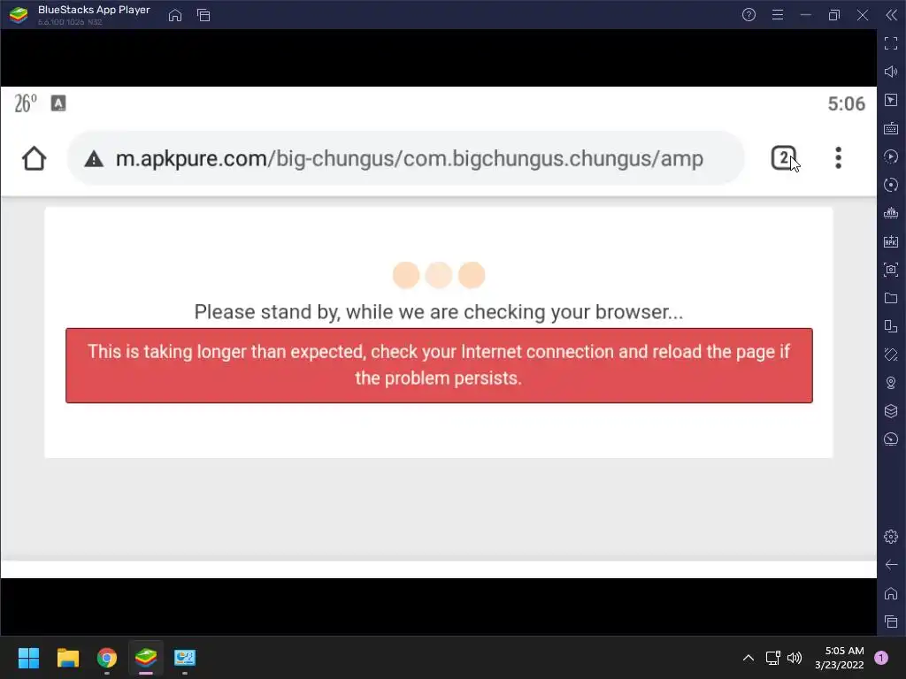Click the volume speaker icon in BlueStacks sidebar

[x=891, y=72]
